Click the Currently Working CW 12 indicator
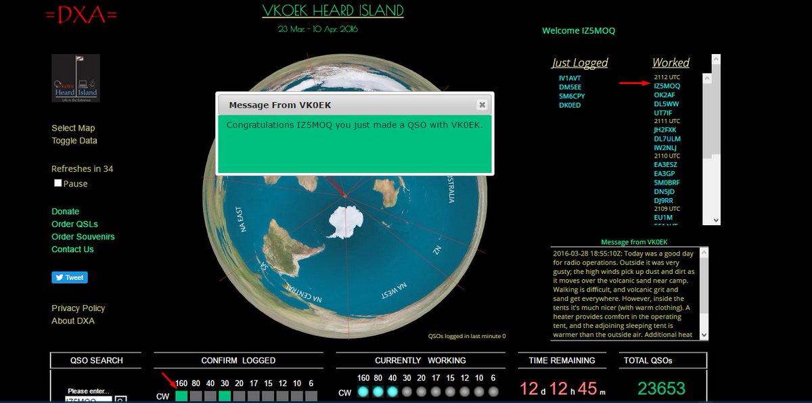 coord(464,392)
